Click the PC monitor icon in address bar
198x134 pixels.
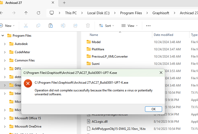point(51,13)
